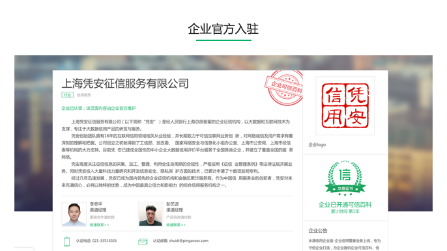Open 彭艺波 profile photo
This screenshot has height=251, width=447.
tap(151, 214)
